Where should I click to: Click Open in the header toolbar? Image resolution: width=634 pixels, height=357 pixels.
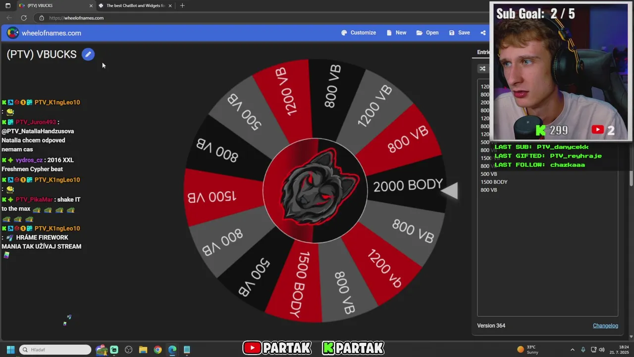point(427,33)
